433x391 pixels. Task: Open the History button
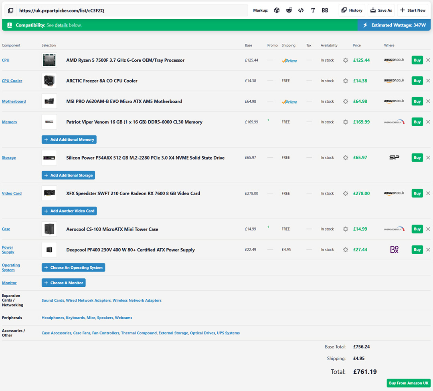(352, 10)
